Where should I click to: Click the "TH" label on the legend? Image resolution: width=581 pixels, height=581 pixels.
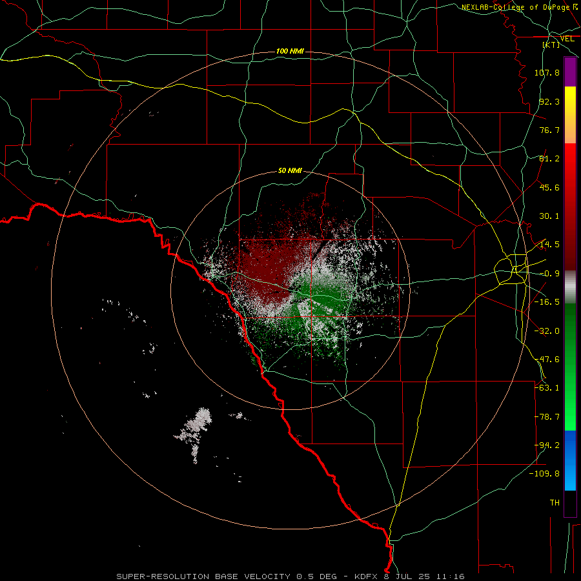[x=555, y=503]
